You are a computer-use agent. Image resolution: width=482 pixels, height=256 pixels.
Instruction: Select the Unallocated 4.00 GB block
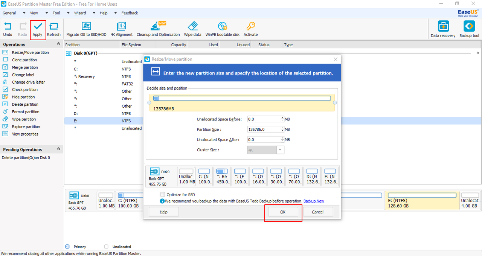pyautogui.click(x=470, y=200)
